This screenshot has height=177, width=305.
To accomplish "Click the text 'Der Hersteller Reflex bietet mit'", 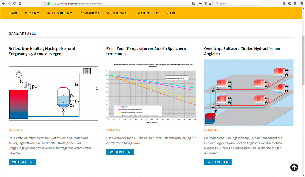I will (x=29, y=138).
